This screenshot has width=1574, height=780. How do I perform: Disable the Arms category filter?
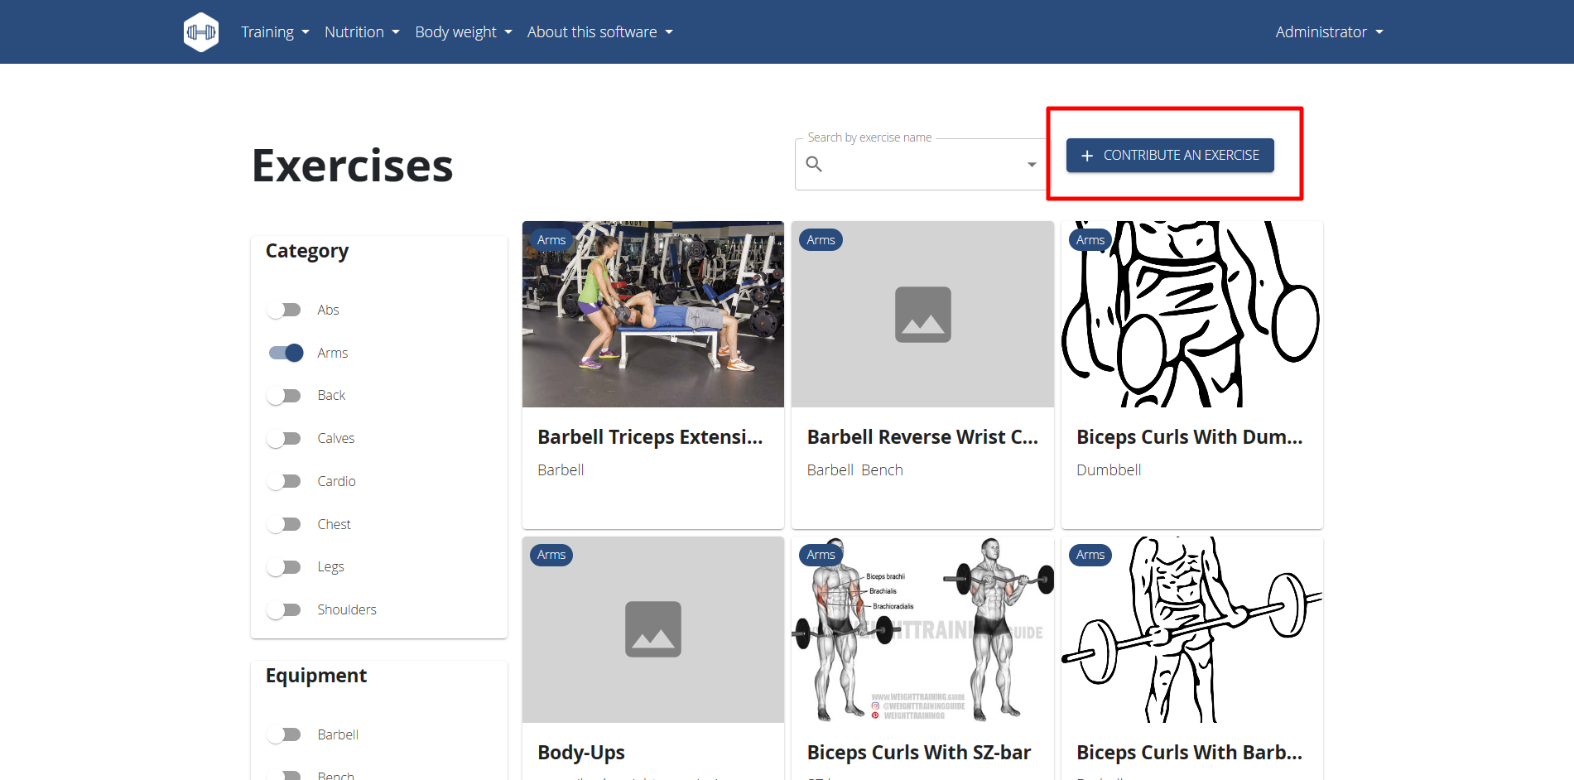click(x=286, y=353)
